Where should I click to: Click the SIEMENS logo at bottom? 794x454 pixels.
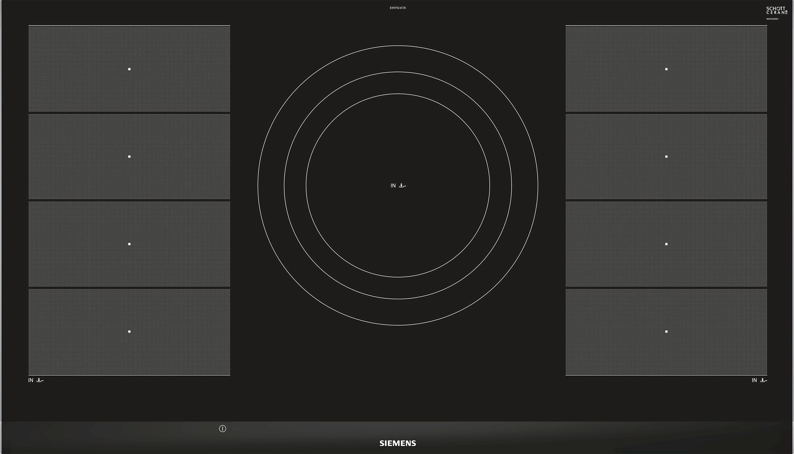pos(397,443)
